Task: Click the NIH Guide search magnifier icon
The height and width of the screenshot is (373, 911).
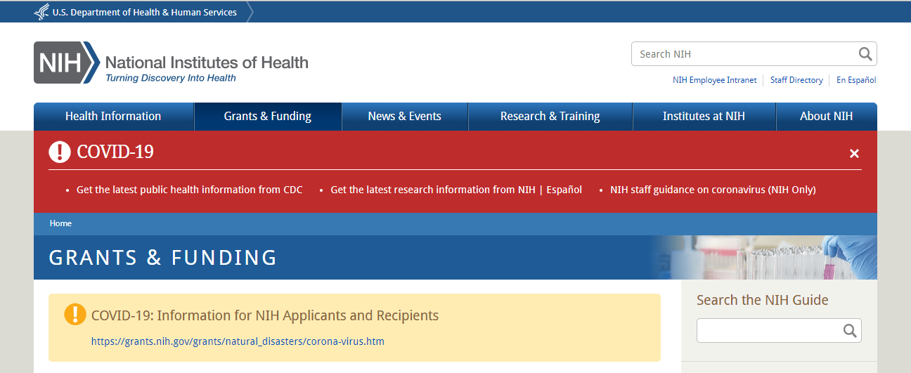Action: 850,330
